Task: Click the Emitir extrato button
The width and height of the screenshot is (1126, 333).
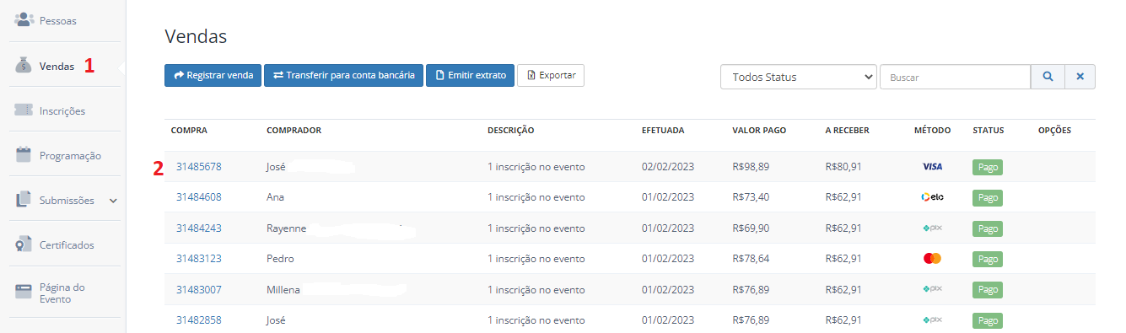Action: point(470,75)
